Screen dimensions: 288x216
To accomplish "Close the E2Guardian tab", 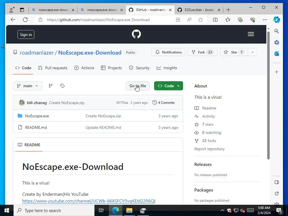I will coord(219,10).
